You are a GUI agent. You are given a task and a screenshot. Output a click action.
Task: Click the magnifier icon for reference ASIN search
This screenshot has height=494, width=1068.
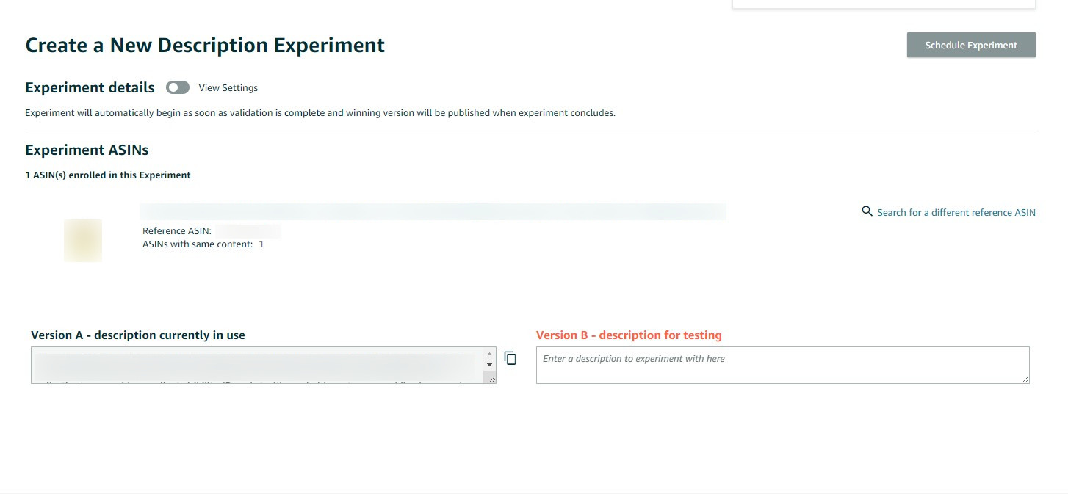867,211
